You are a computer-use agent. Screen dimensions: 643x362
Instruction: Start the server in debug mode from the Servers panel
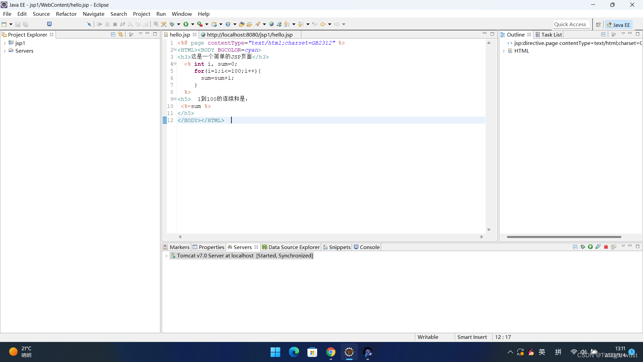(583, 247)
